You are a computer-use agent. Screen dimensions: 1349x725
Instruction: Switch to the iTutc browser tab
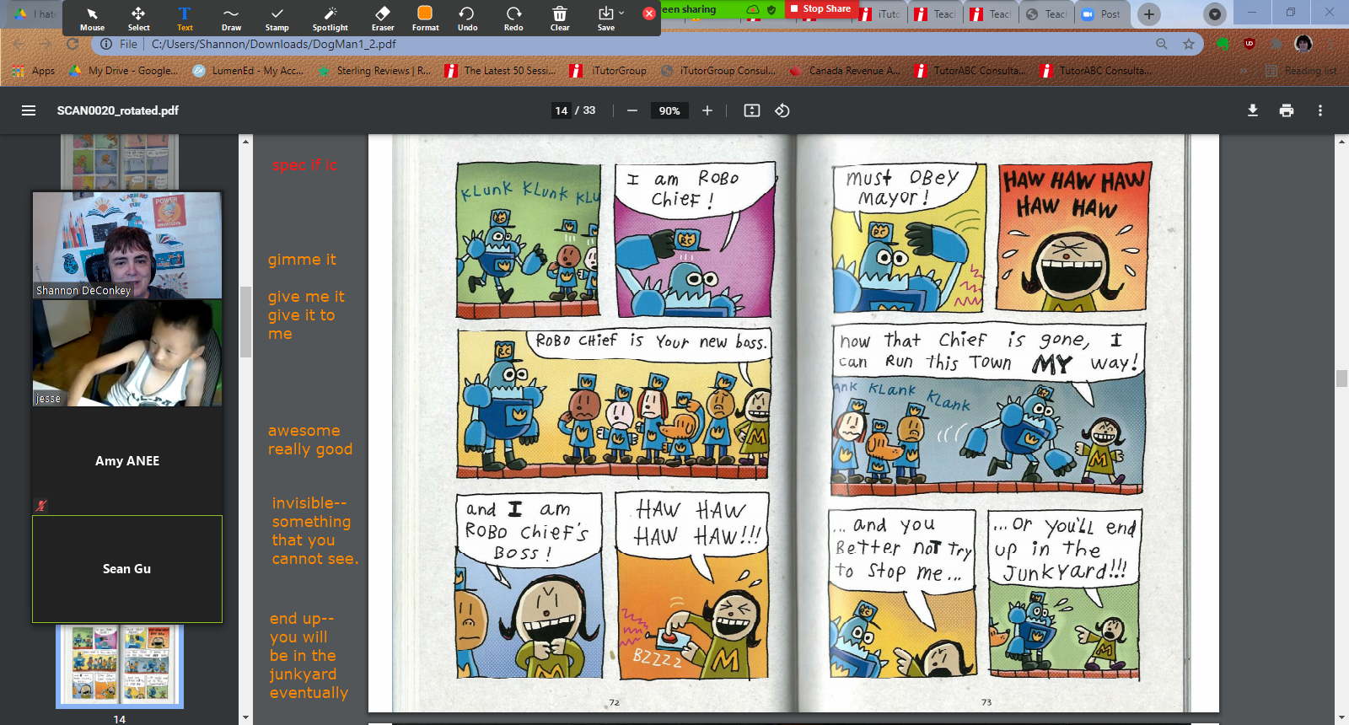881,14
